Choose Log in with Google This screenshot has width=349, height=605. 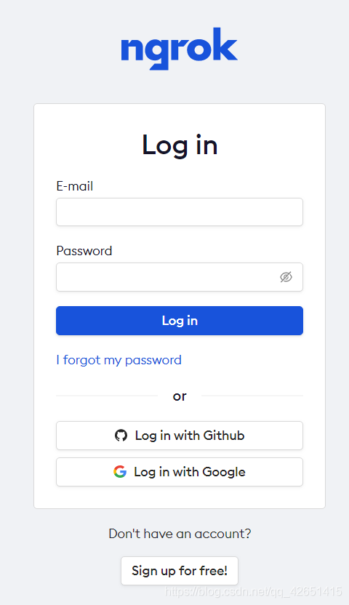180,472
